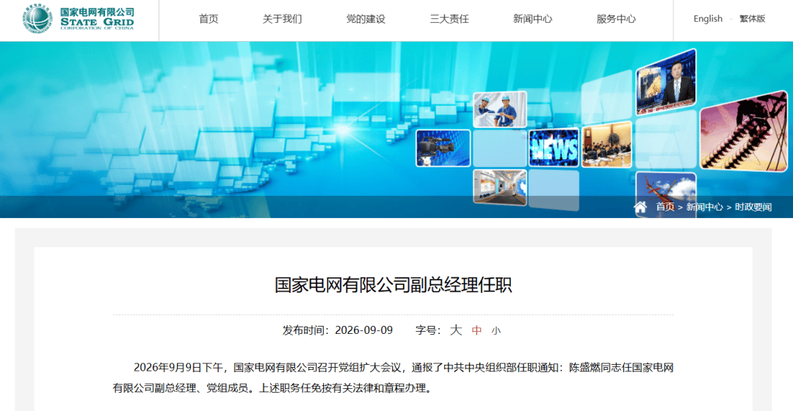The height and width of the screenshot is (411, 793).
Task: Click the power tower sunset thumbnail
Action: 743,131
